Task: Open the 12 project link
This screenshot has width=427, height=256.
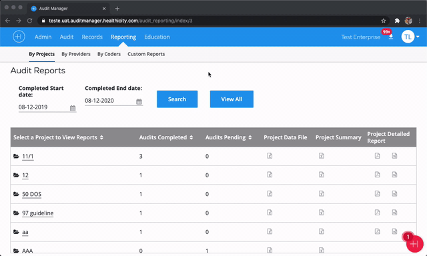Action: pos(25,175)
